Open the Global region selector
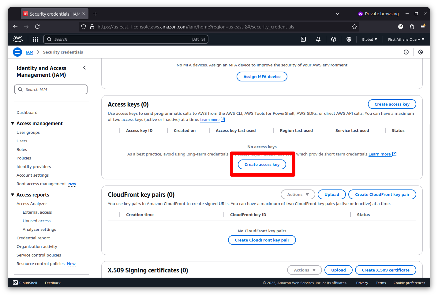The width and height of the screenshot is (438, 296). [x=369, y=39]
